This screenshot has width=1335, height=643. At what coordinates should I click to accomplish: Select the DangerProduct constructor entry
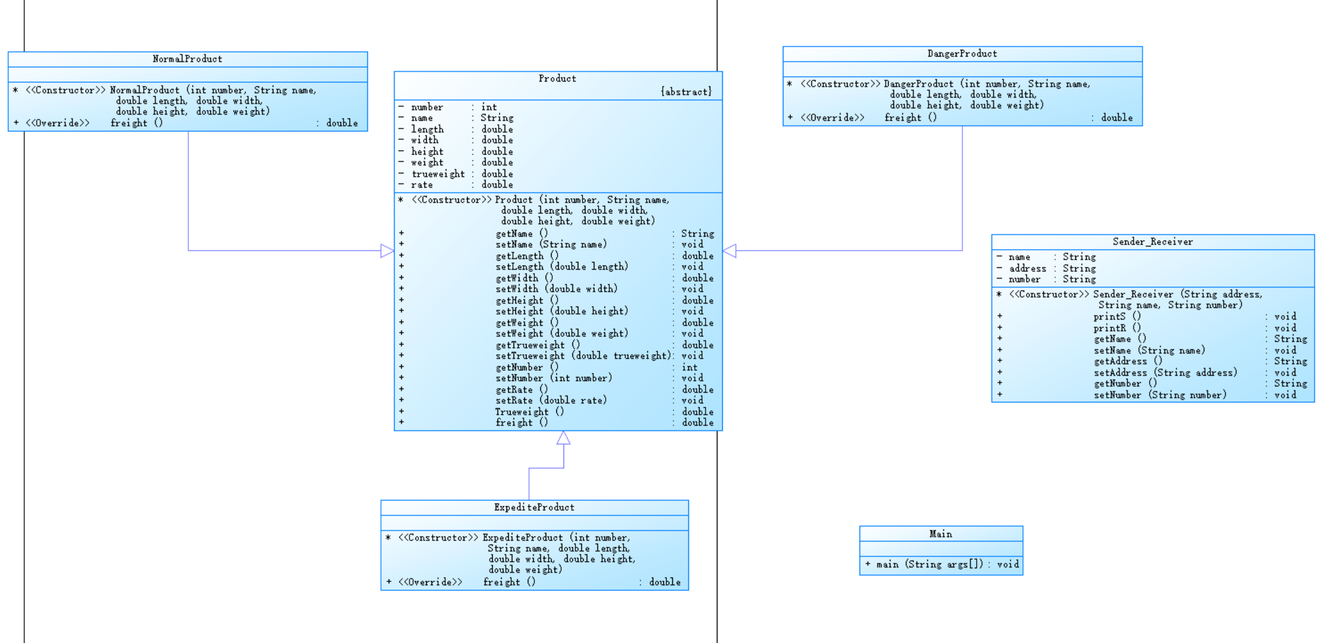(987, 84)
